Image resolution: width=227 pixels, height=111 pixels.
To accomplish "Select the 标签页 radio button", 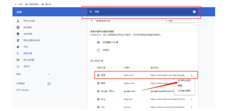I will click(98, 50).
